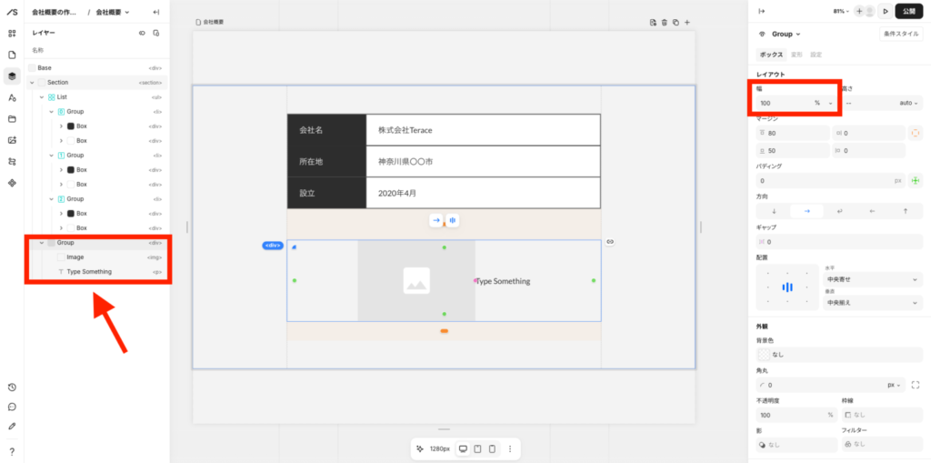Open the Layers panel icon in sidebar

pyautogui.click(x=12, y=75)
